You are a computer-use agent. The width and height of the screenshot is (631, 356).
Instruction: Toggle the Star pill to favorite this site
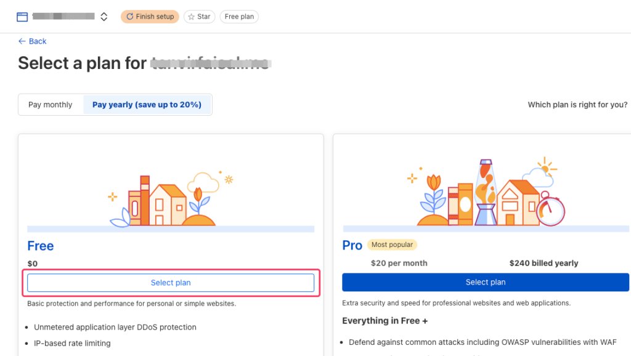click(199, 17)
